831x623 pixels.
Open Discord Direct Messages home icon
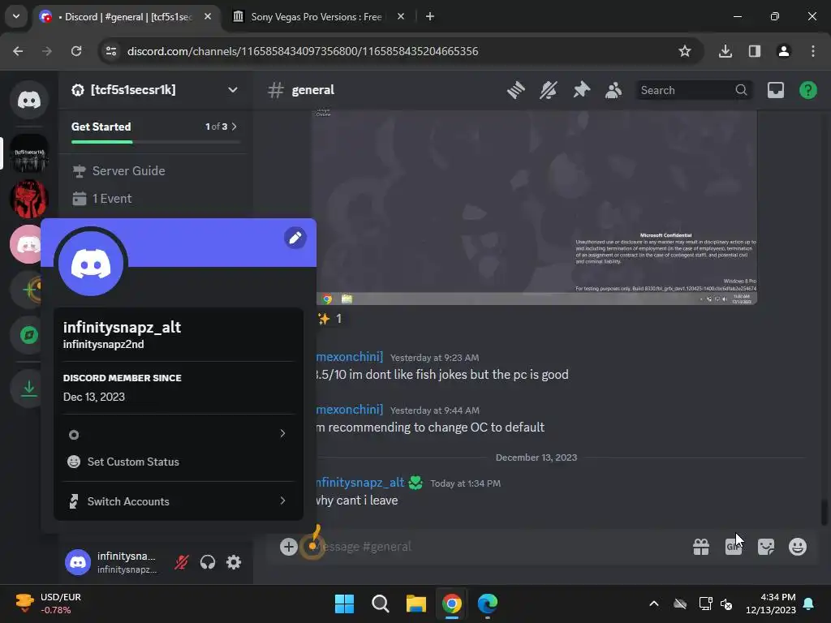tap(28, 100)
